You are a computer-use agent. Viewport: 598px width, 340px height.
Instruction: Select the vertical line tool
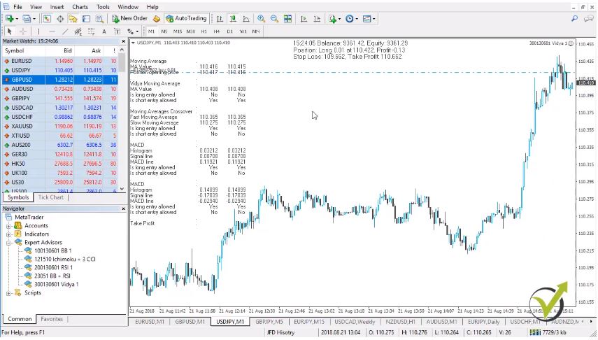(38, 31)
